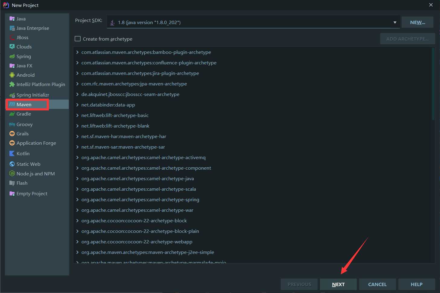Expand lift-archetype-basic node
The width and height of the screenshot is (440, 293).
(x=78, y=116)
